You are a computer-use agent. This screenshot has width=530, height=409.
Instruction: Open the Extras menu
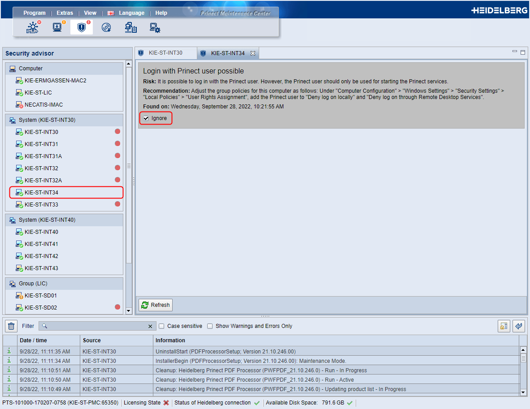(65, 13)
